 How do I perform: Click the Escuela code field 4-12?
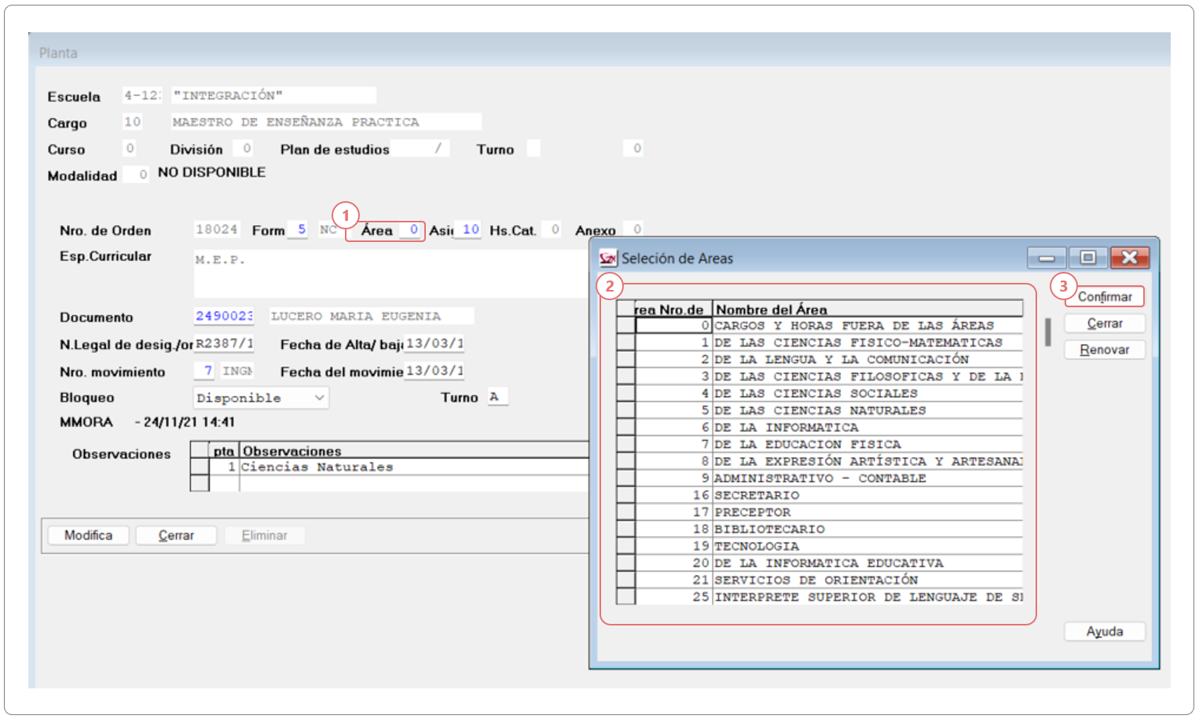click(x=142, y=95)
